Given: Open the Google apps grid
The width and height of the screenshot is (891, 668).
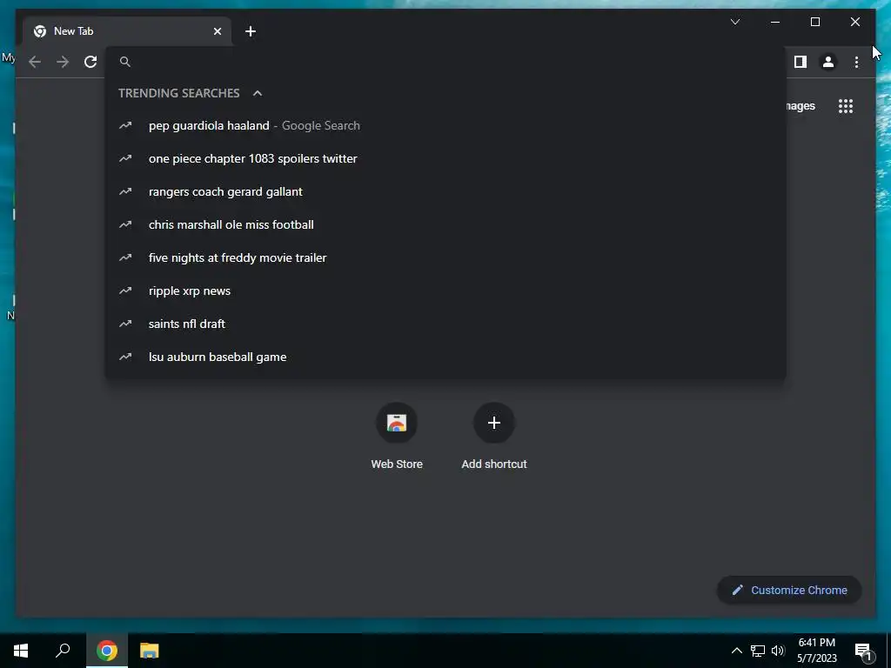Looking at the screenshot, I should click(846, 106).
